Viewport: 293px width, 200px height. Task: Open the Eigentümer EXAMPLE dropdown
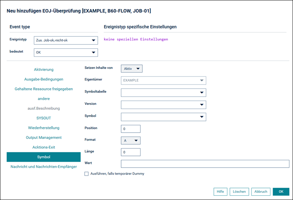click(x=163, y=81)
